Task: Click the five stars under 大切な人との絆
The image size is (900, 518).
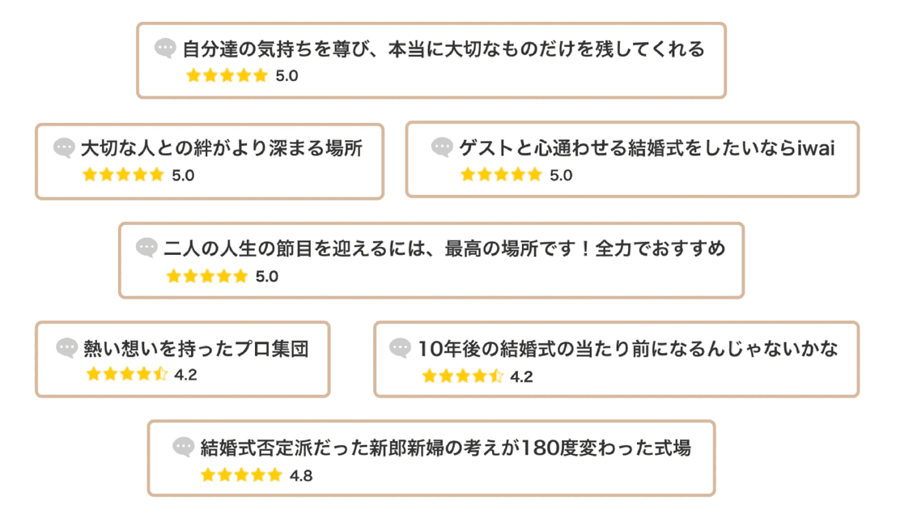Action: 123,175
